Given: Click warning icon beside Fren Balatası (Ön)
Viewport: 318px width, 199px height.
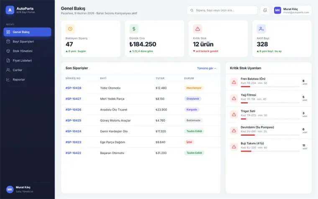Looking at the screenshot, I should tap(234, 82).
